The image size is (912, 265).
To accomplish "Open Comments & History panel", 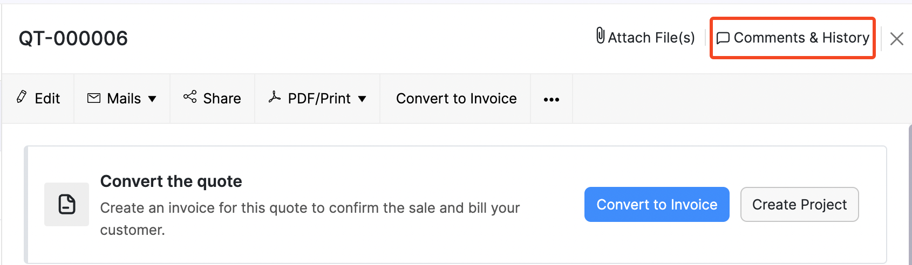I will [801, 38].
